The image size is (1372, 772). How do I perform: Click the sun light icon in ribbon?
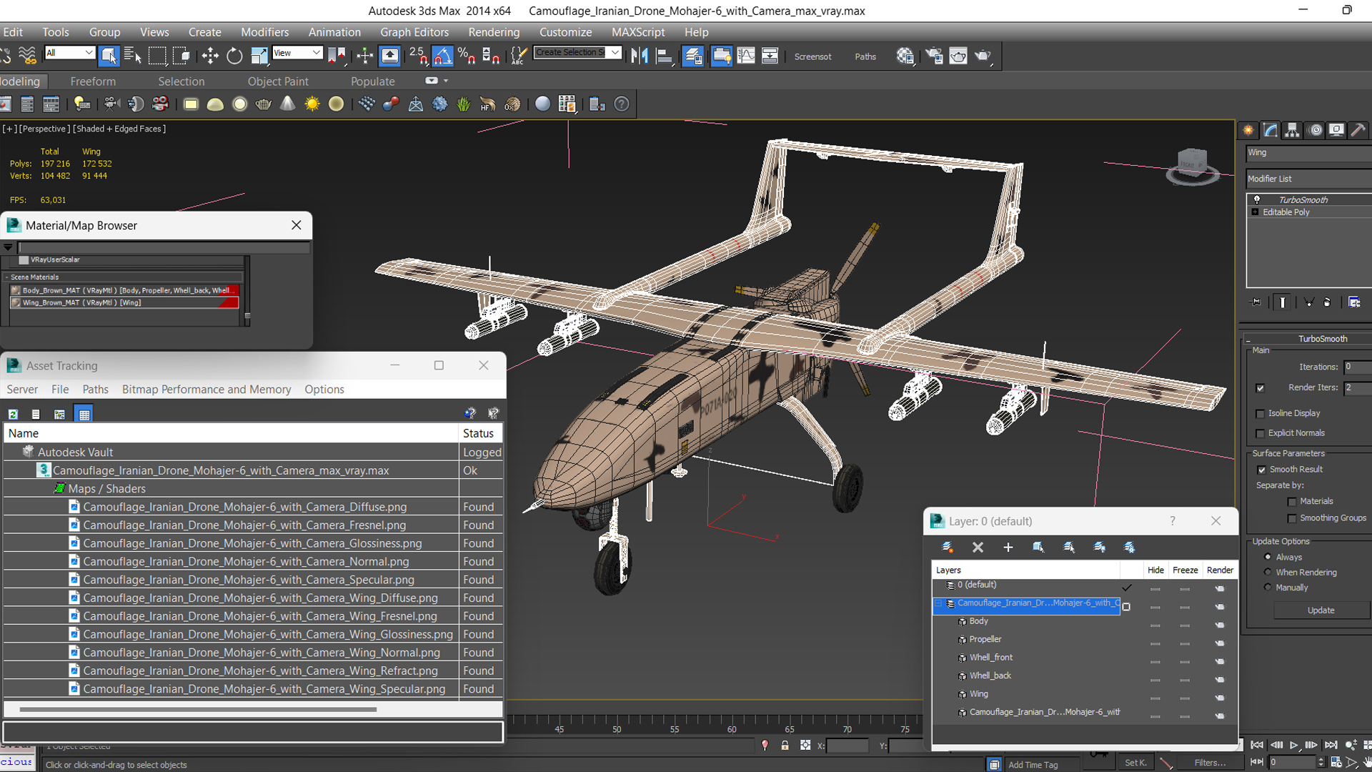point(312,104)
